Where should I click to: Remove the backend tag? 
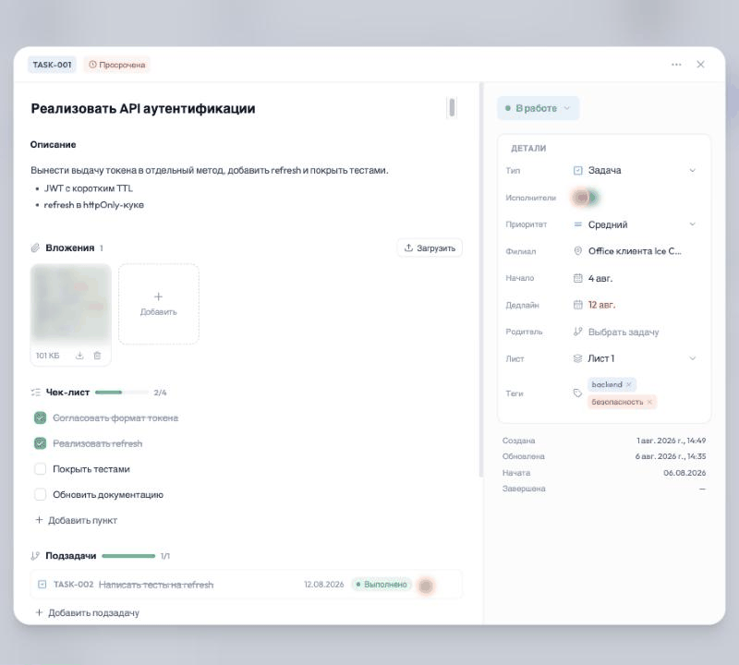[x=629, y=384]
